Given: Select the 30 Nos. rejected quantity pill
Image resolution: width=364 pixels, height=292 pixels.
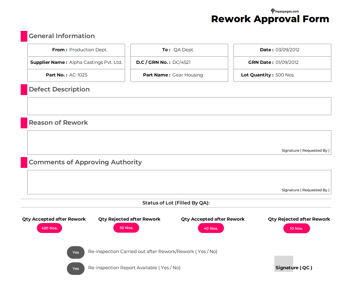Looking at the screenshot, I should pyautogui.click(x=126, y=228).
